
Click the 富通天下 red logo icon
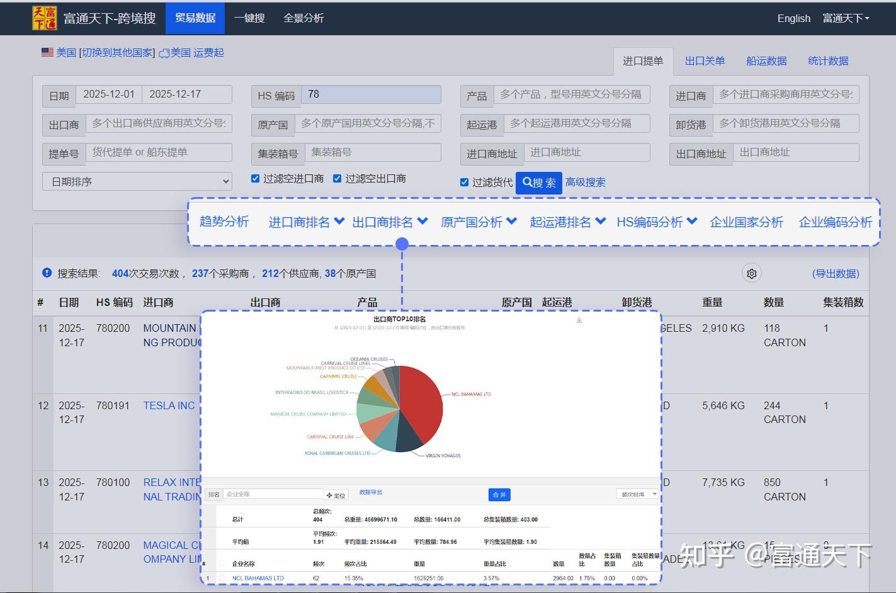(x=44, y=18)
